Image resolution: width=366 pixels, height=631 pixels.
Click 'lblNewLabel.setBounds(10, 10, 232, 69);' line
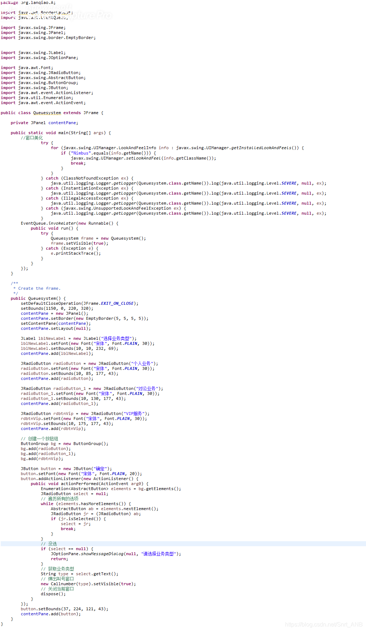[69, 348]
